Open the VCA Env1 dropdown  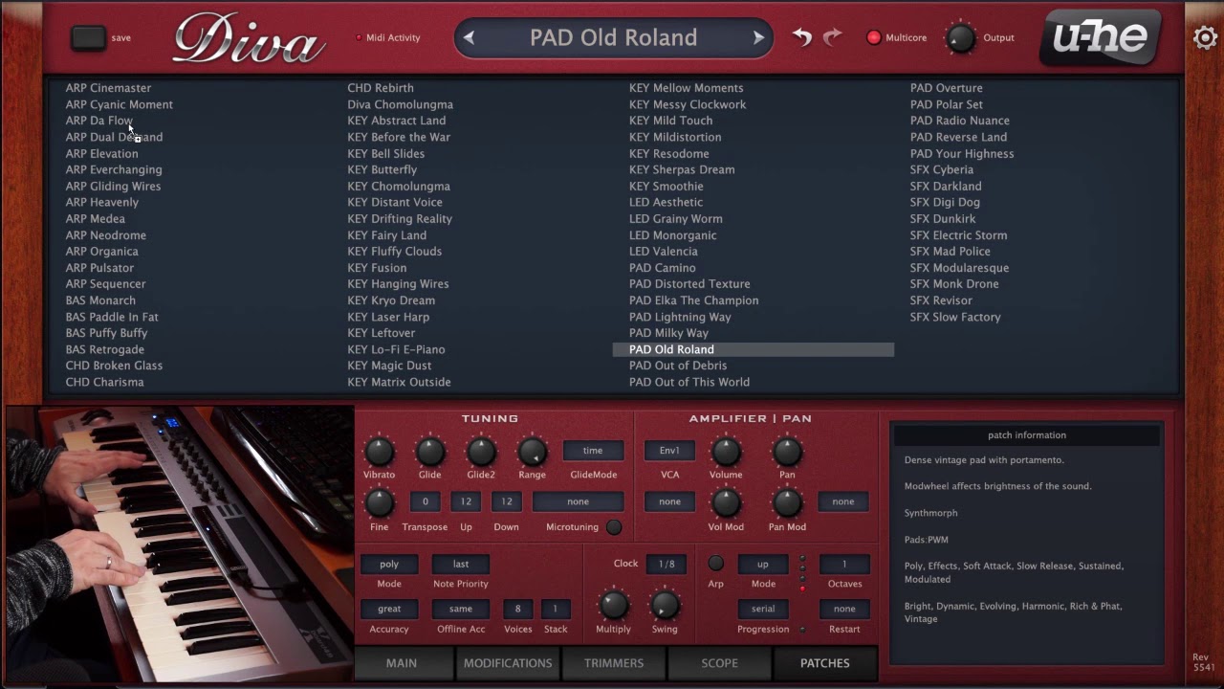[x=669, y=451]
